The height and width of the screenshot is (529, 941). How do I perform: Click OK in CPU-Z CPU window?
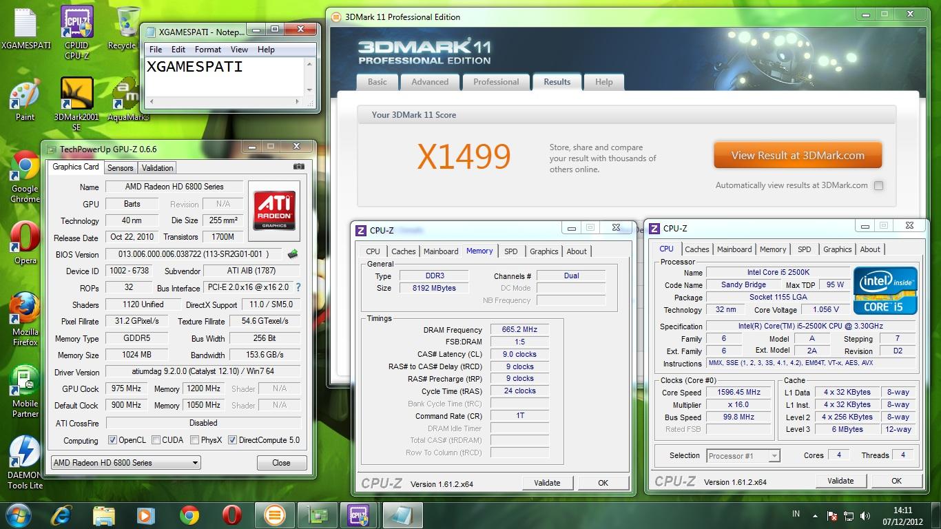(x=896, y=481)
